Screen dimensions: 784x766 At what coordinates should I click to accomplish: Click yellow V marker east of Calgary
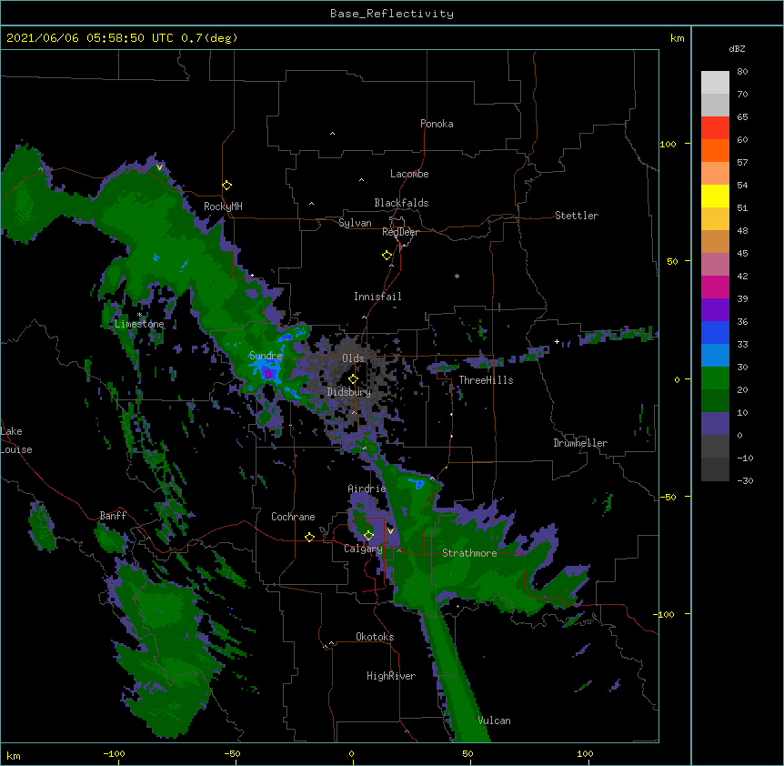tap(390, 531)
